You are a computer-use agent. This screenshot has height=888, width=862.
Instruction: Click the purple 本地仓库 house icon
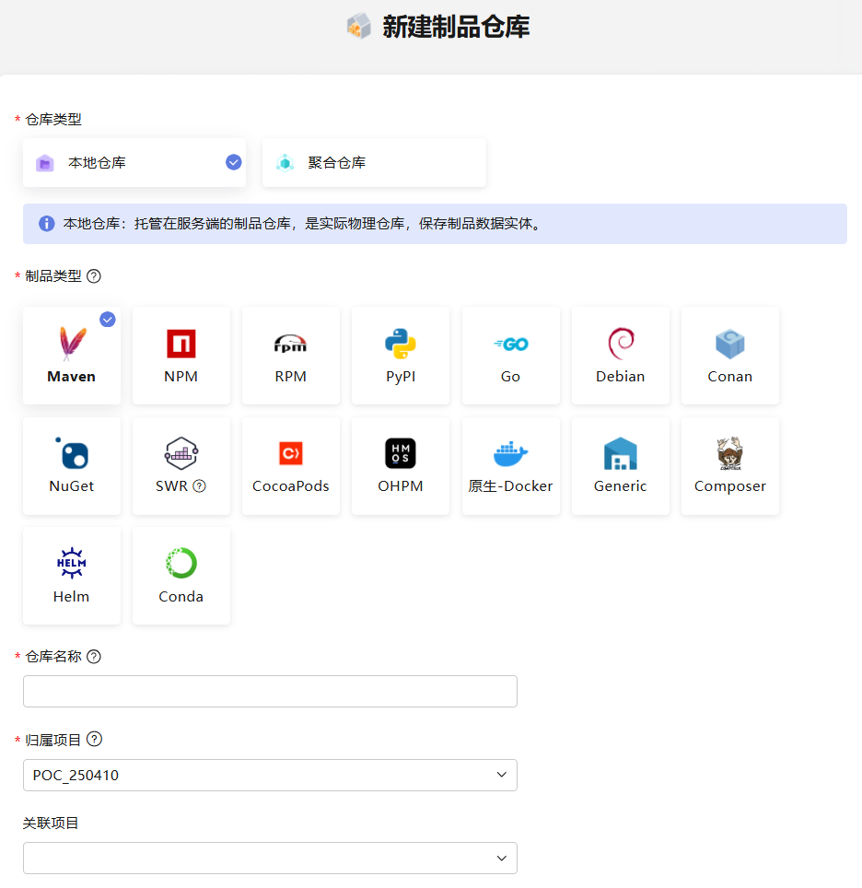(x=45, y=163)
